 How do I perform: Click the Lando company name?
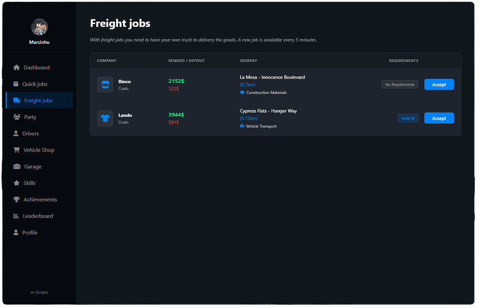pyautogui.click(x=125, y=115)
